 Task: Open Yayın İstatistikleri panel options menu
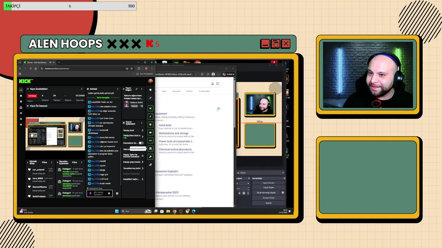coord(82,89)
